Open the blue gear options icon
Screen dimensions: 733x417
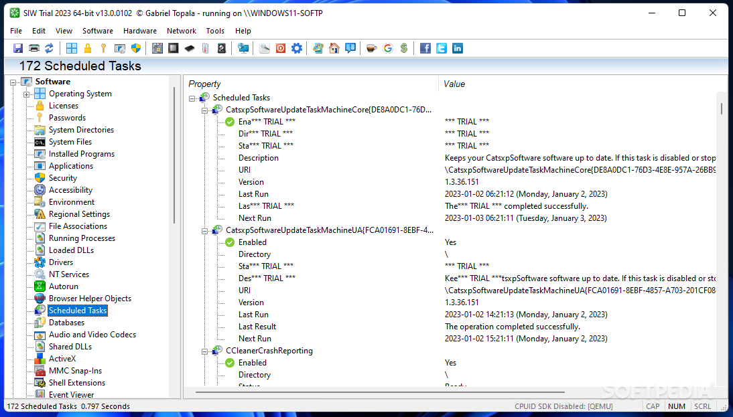pyautogui.click(x=297, y=48)
